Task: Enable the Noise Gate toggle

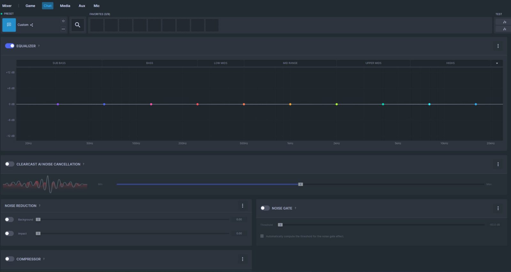Action: 265,208
